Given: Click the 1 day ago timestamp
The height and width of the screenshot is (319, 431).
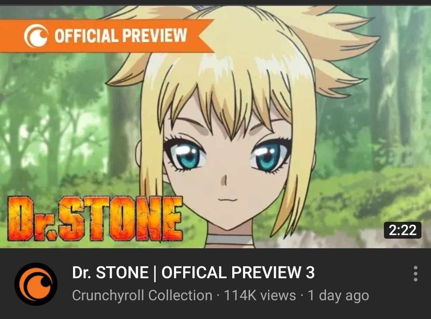Looking at the screenshot, I should (x=338, y=295).
